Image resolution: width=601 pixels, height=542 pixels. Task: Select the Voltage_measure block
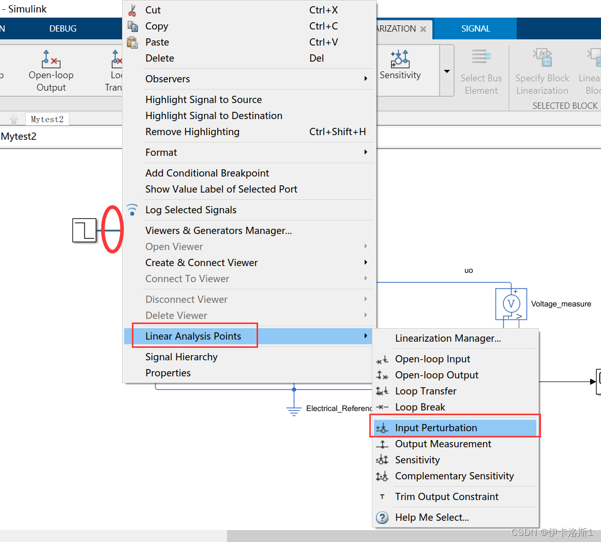tap(512, 304)
